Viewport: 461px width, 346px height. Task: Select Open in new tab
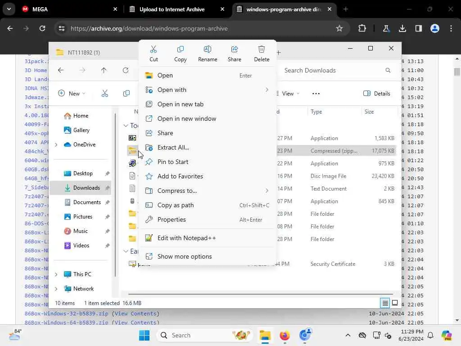208,104
